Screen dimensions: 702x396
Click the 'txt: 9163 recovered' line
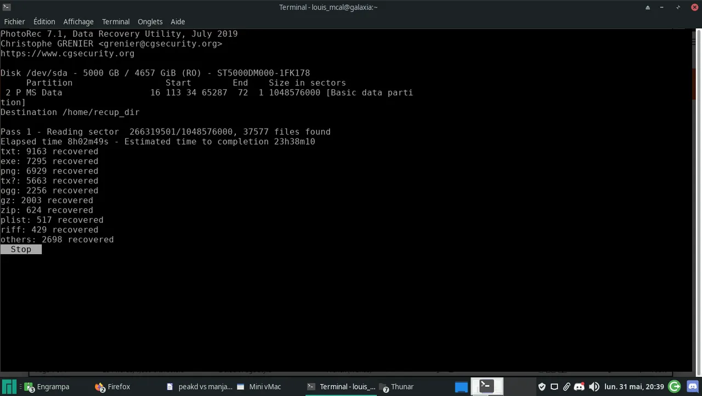pyautogui.click(x=49, y=152)
